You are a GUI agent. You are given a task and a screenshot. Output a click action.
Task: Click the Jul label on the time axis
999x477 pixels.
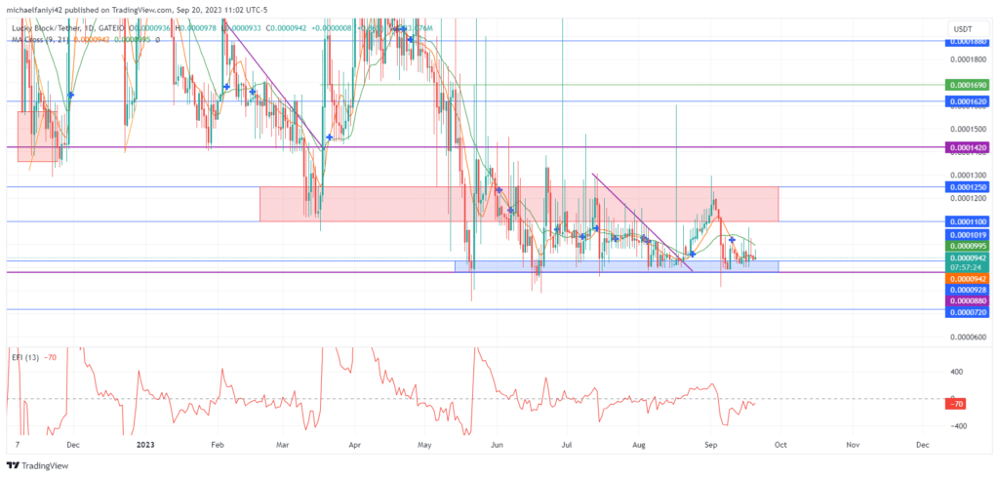point(566,443)
